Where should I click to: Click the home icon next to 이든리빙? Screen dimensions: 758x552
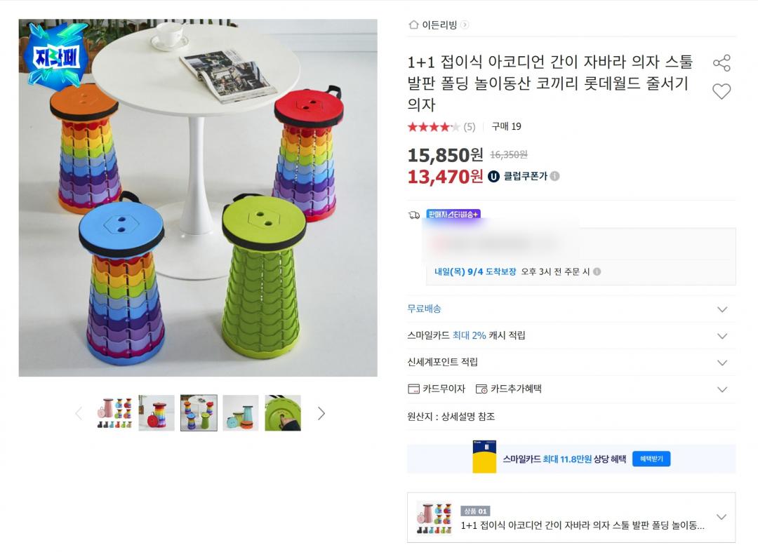pyautogui.click(x=413, y=25)
